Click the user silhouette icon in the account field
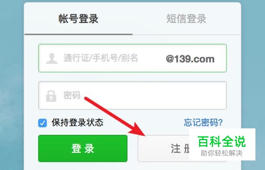This screenshot has width=265, height=170. tap(52, 58)
